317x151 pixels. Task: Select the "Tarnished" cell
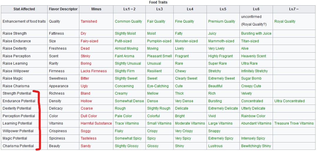click(89, 21)
